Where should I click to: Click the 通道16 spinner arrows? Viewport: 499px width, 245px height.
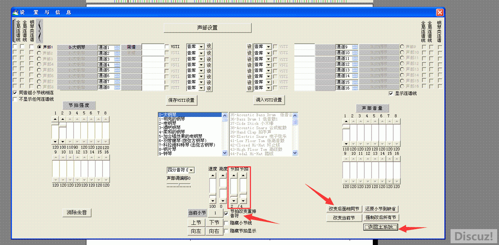point(355,88)
